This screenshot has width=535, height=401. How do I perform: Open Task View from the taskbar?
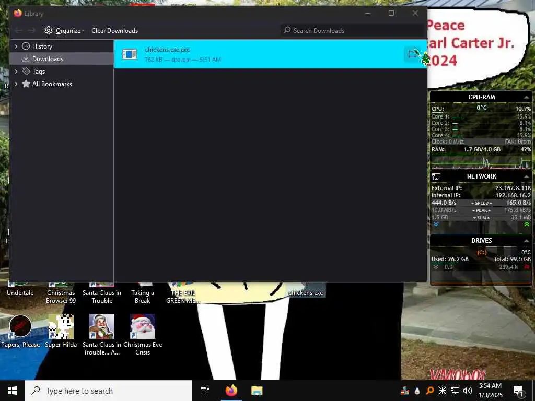[205, 391]
